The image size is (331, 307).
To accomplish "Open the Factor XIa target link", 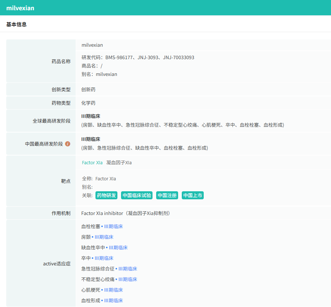I will 92,163.
